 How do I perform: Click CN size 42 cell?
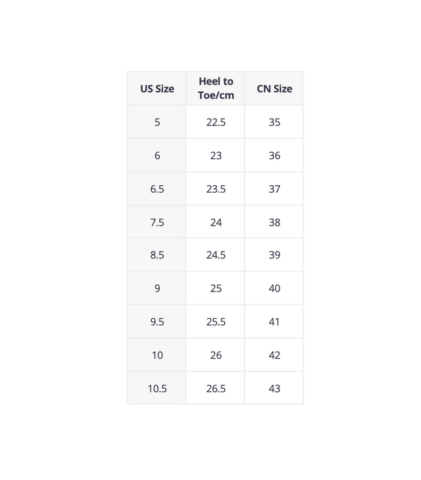[274, 355]
